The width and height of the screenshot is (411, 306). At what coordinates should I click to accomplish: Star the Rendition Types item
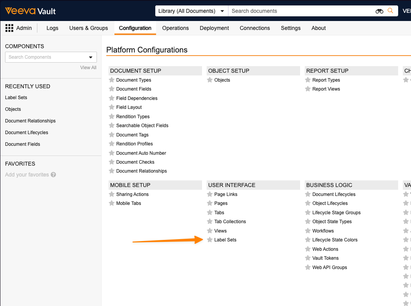(112, 116)
